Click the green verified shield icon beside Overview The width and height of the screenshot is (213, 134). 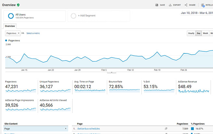point(18,5)
